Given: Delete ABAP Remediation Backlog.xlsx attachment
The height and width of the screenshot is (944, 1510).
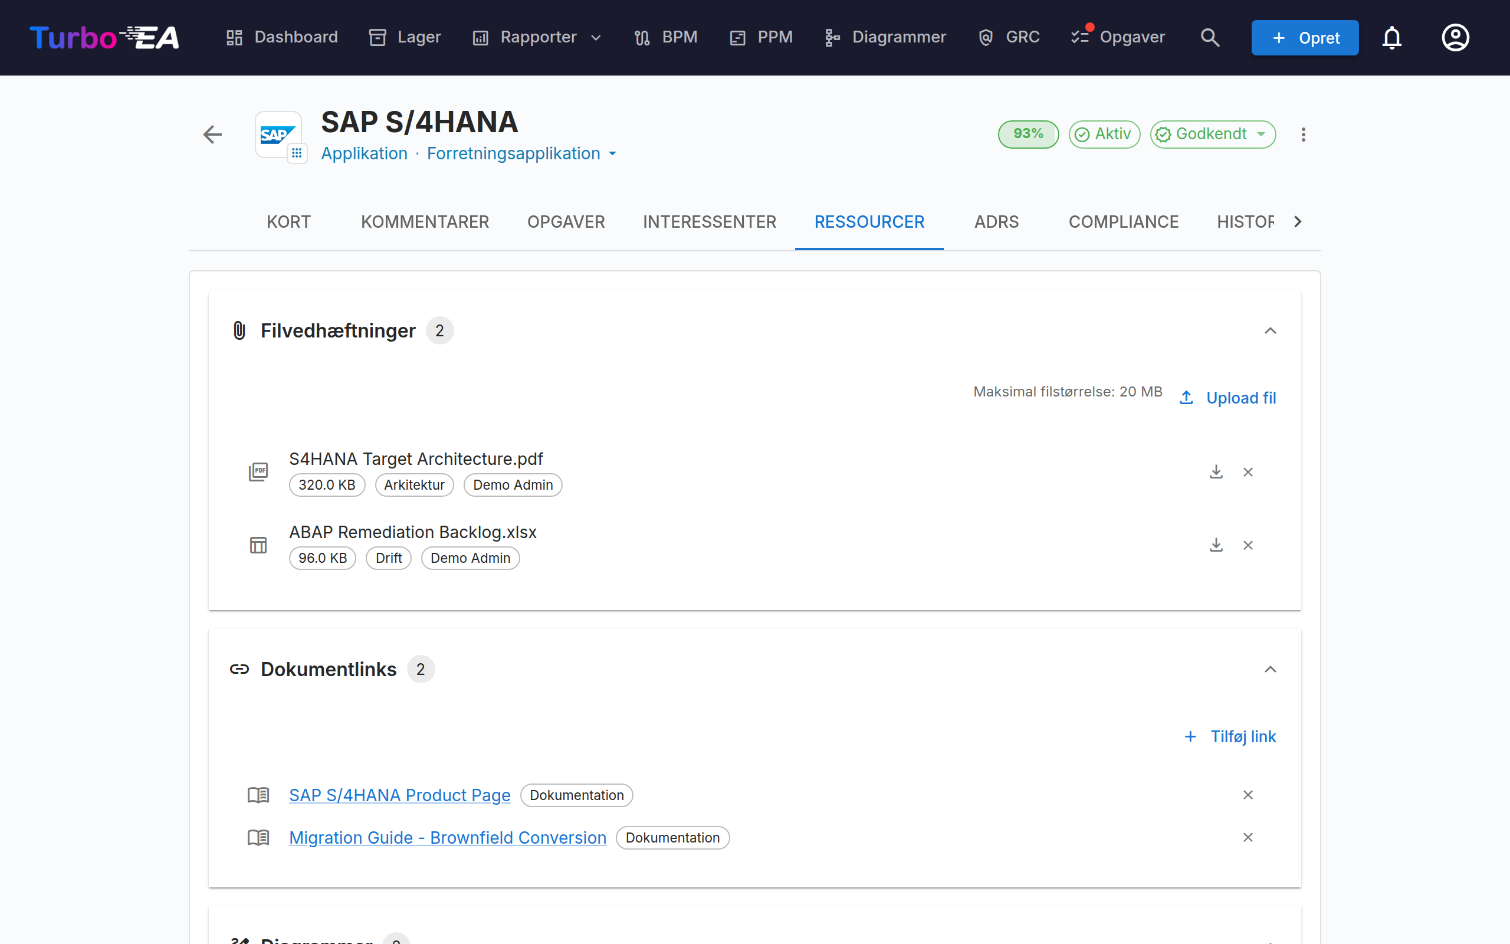Looking at the screenshot, I should 1248,545.
